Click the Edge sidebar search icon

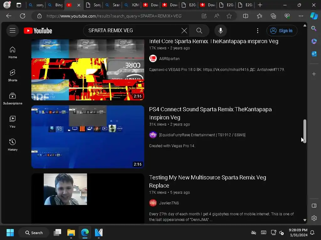pos(314,28)
